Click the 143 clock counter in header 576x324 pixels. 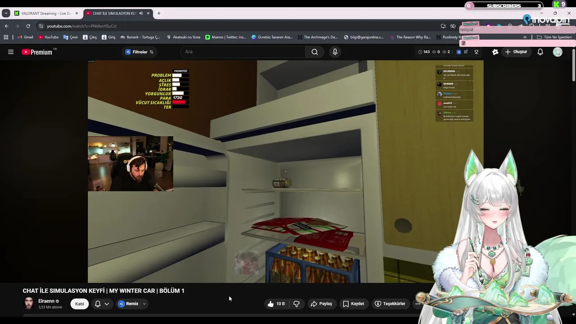(x=423, y=52)
